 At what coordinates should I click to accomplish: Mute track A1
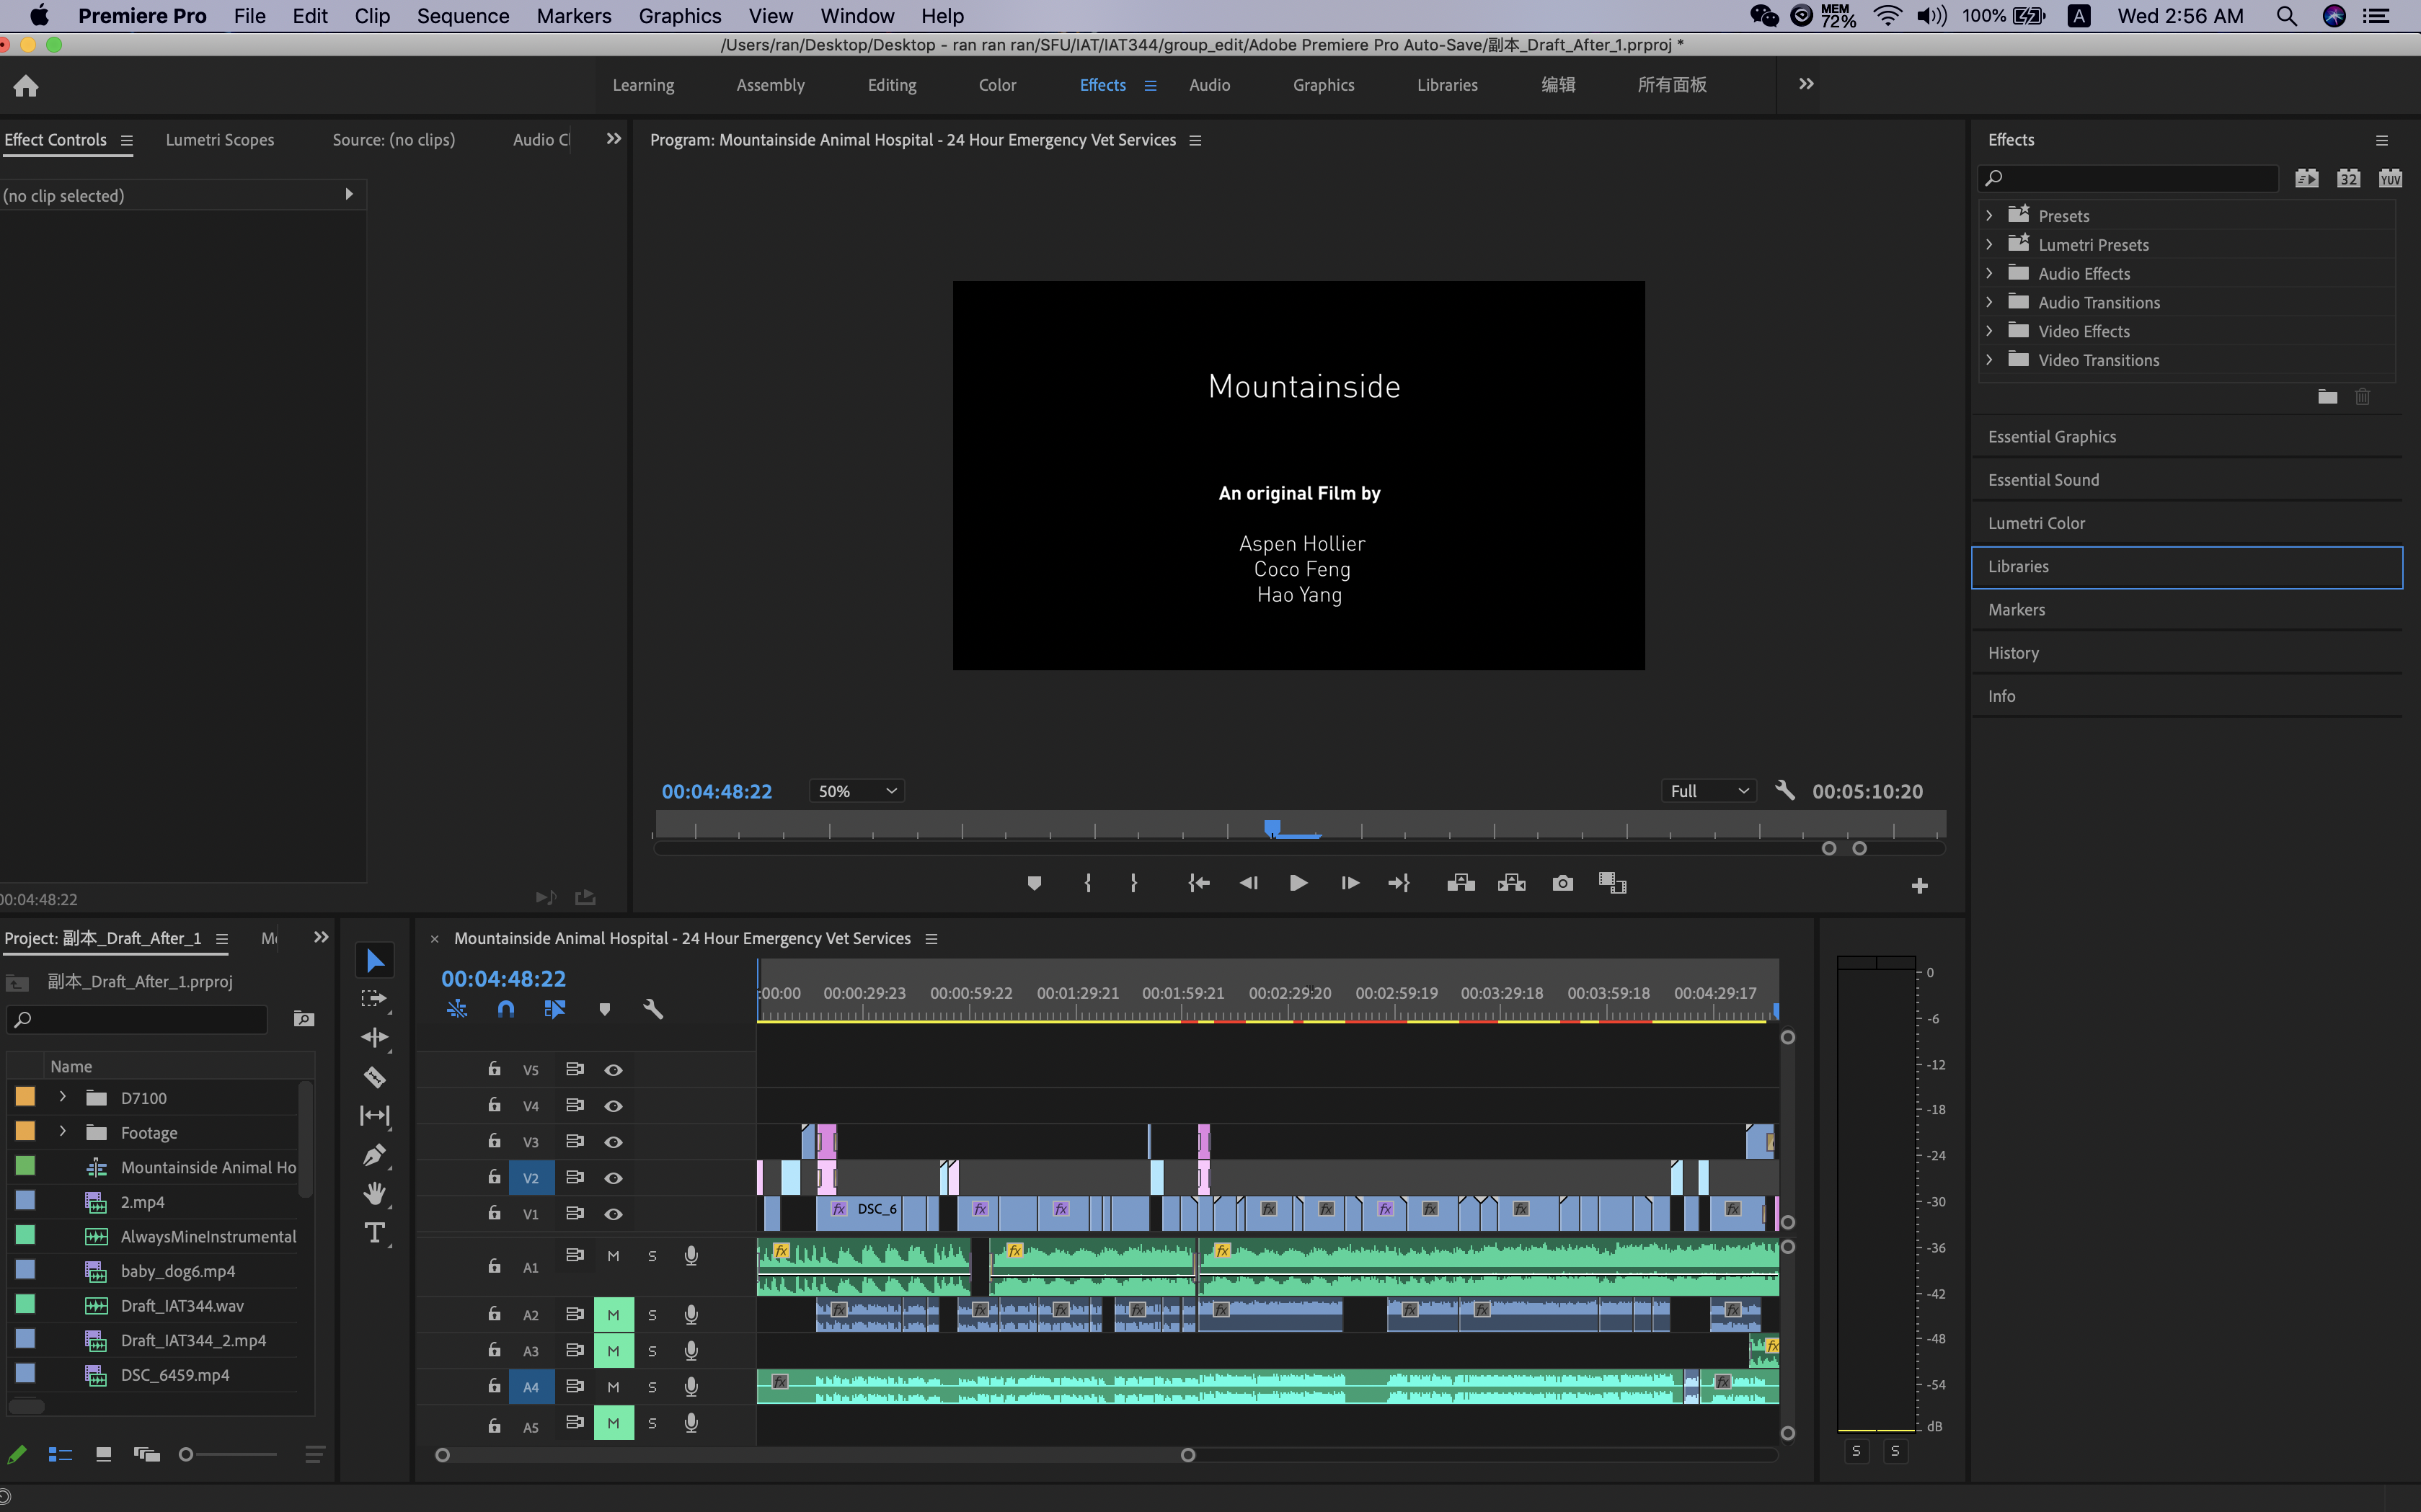click(614, 1256)
